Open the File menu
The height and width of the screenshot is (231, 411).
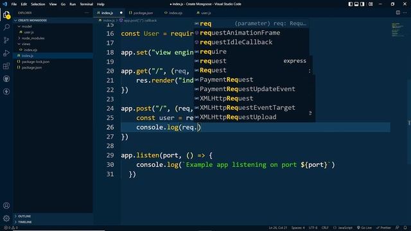pyautogui.click(x=14, y=4)
